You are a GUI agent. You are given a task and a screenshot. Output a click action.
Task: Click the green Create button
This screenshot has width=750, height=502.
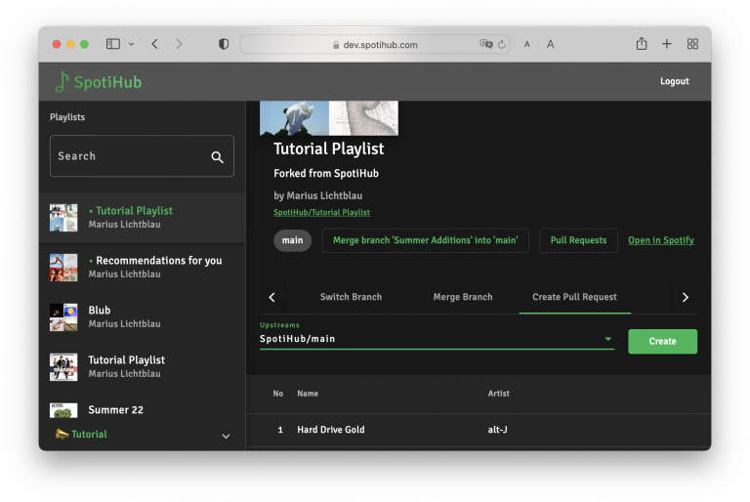(662, 341)
